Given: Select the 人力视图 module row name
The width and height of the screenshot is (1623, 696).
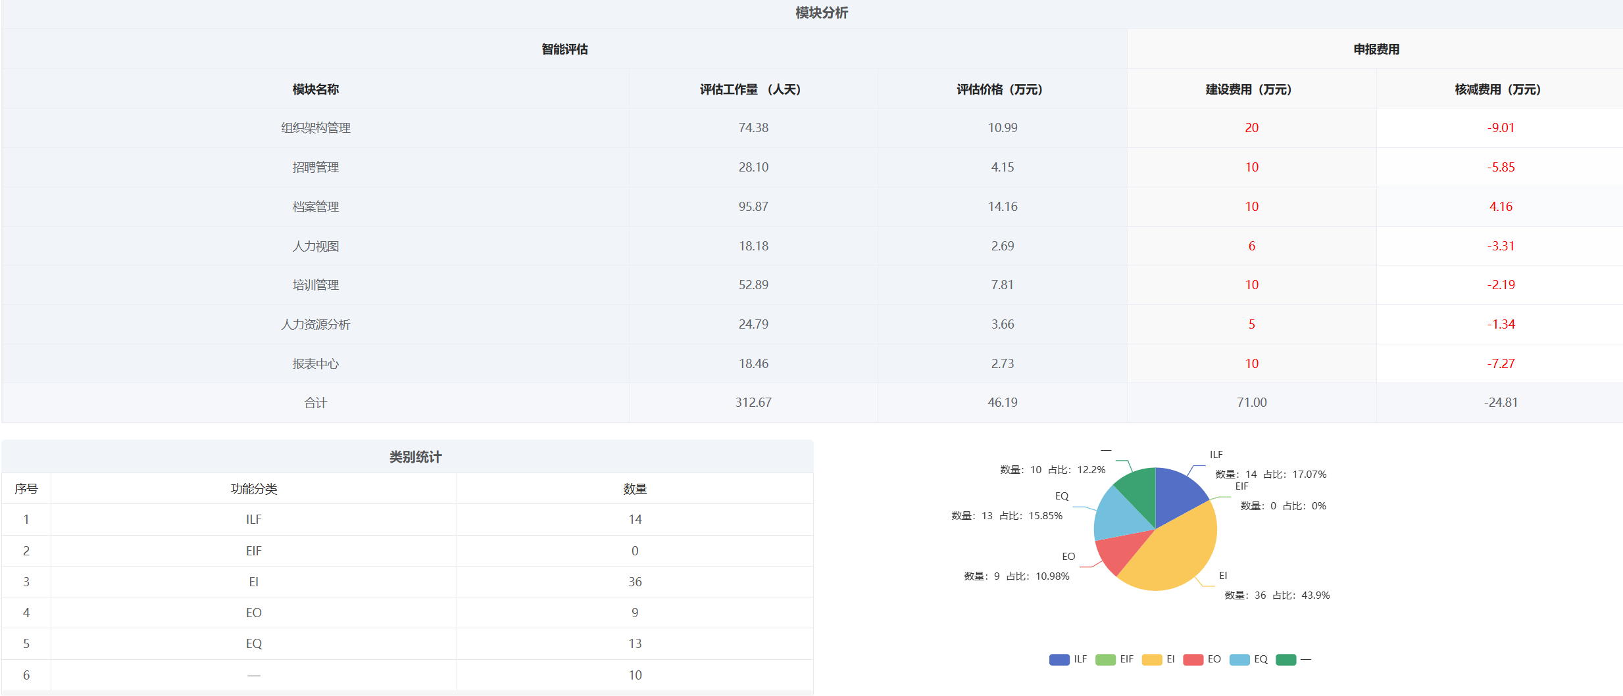Looking at the screenshot, I should pyautogui.click(x=316, y=246).
